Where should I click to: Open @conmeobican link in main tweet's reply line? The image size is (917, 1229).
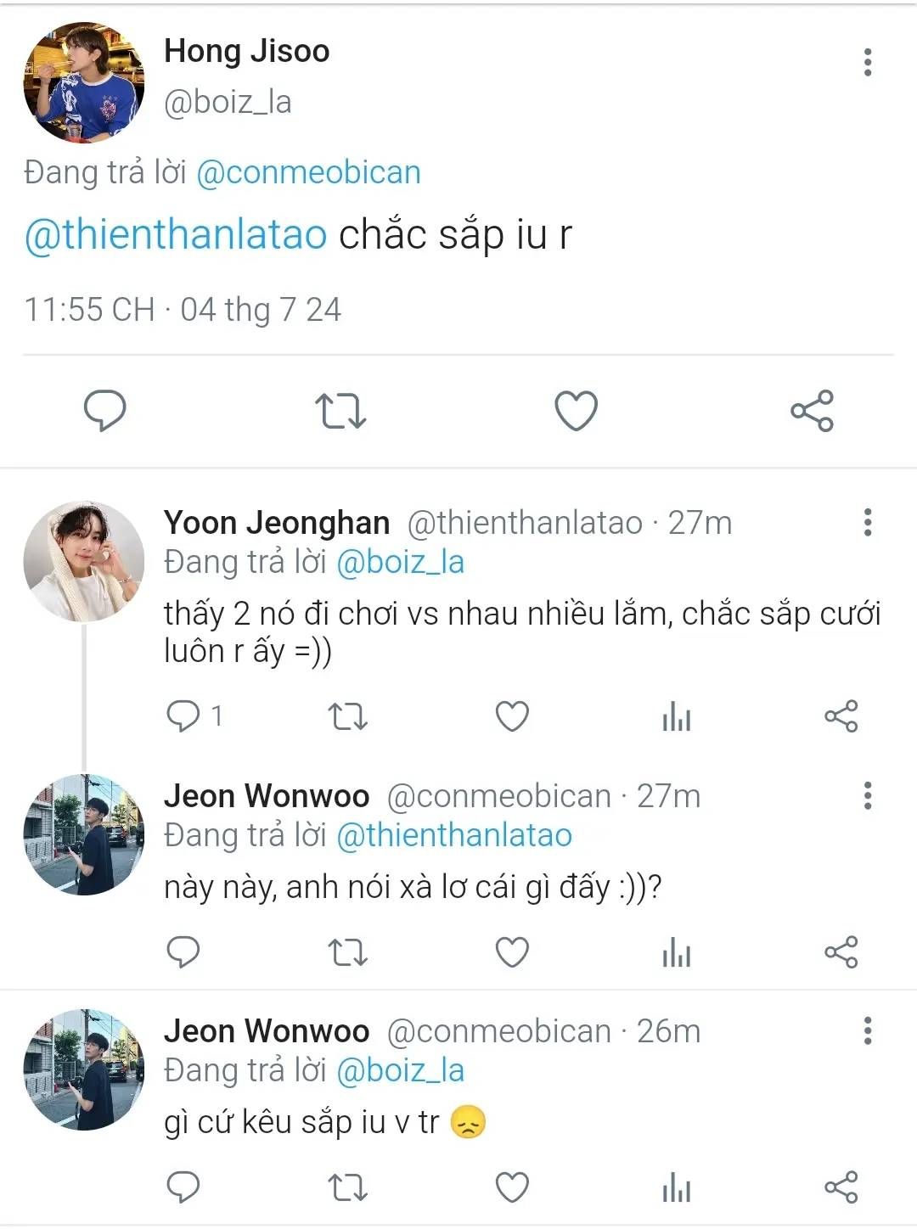(x=308, y=172)
